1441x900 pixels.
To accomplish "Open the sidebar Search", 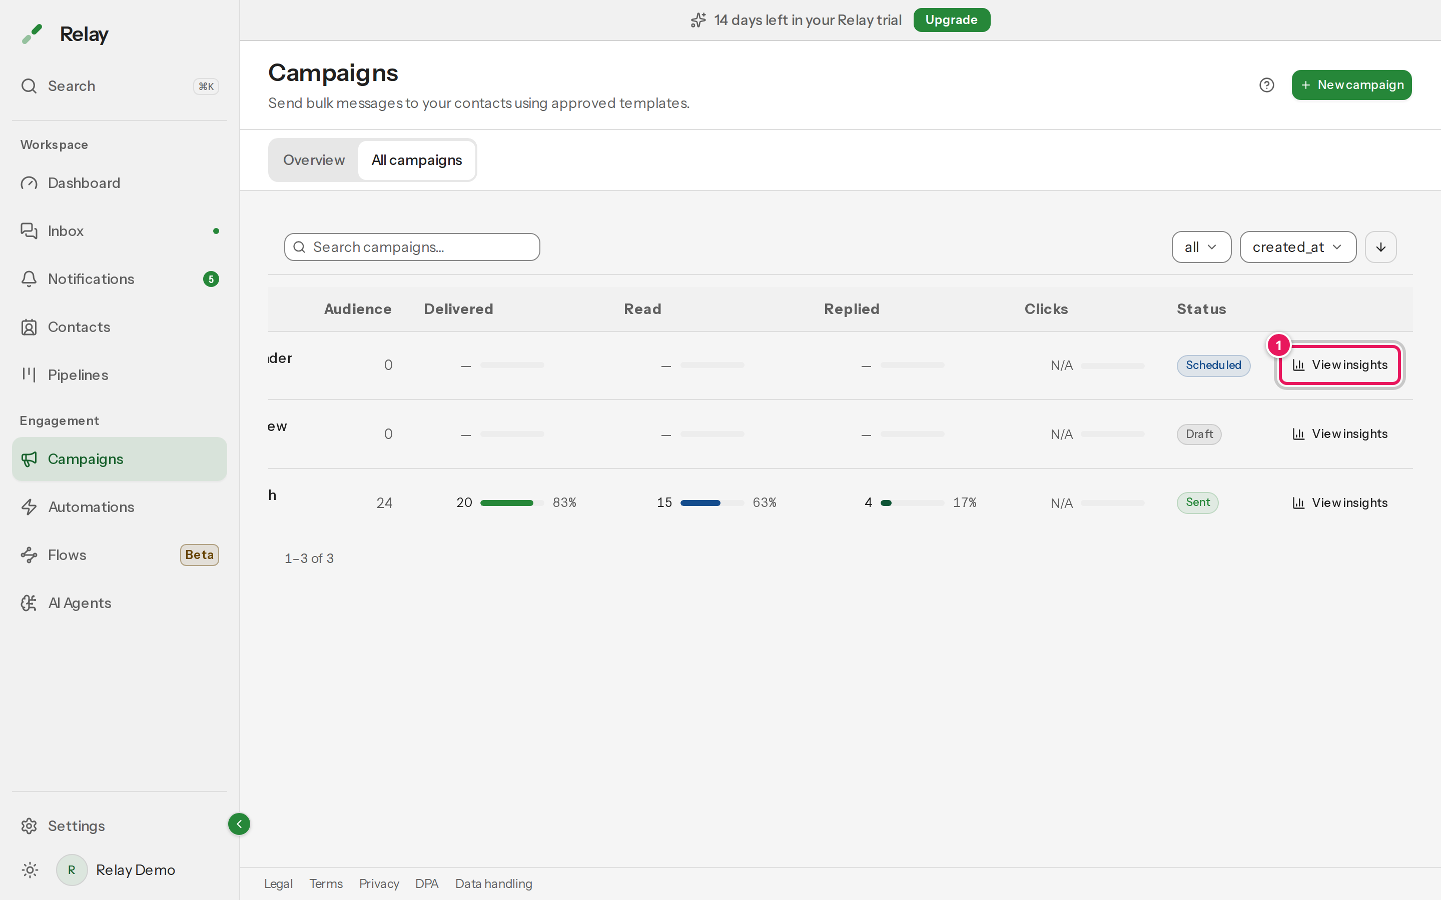I will (119, 85).
